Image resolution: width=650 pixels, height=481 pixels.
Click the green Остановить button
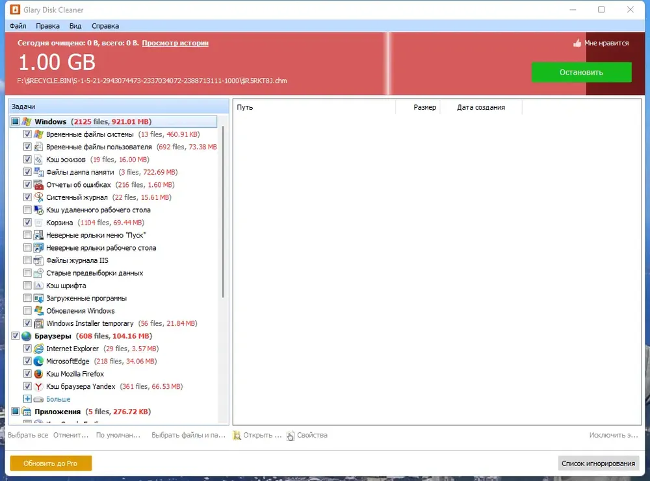(582, 73)
